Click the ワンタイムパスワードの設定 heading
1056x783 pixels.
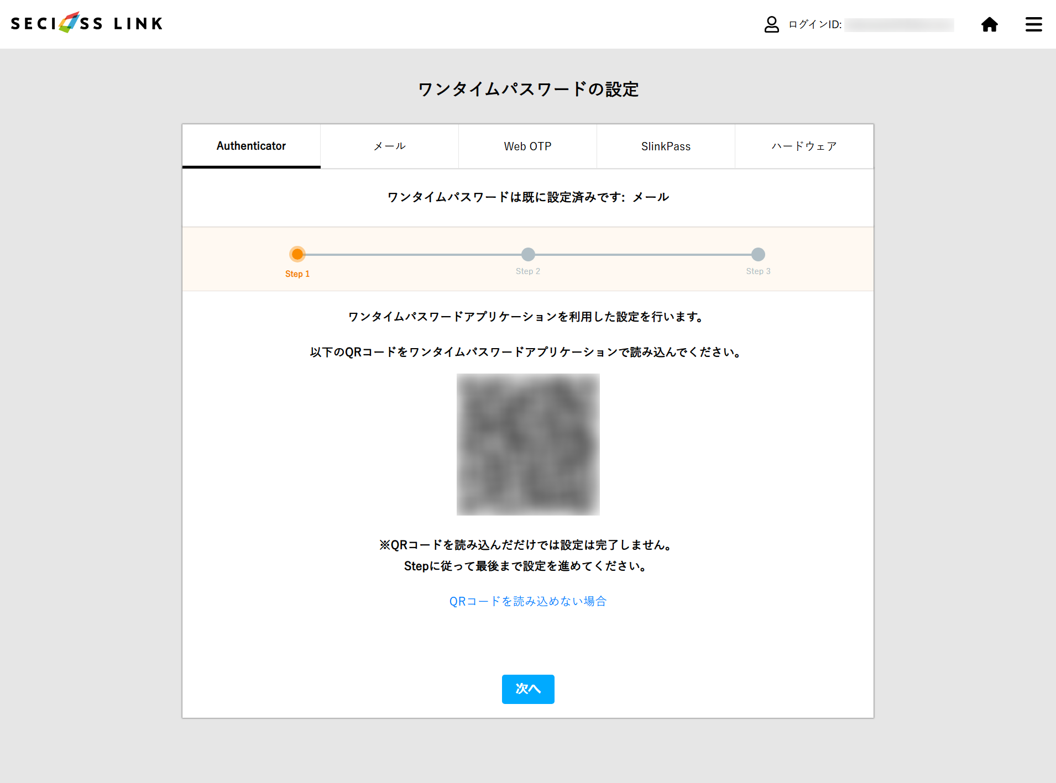click(x=528, y=89)
